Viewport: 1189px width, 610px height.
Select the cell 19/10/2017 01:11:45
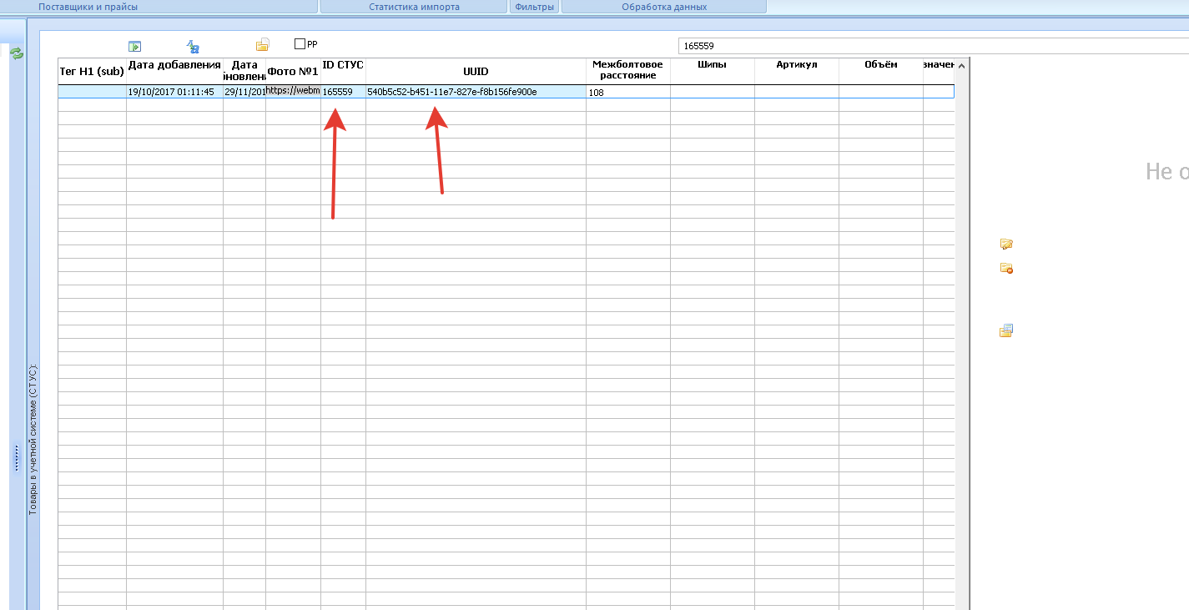click(x=174, y=92)
